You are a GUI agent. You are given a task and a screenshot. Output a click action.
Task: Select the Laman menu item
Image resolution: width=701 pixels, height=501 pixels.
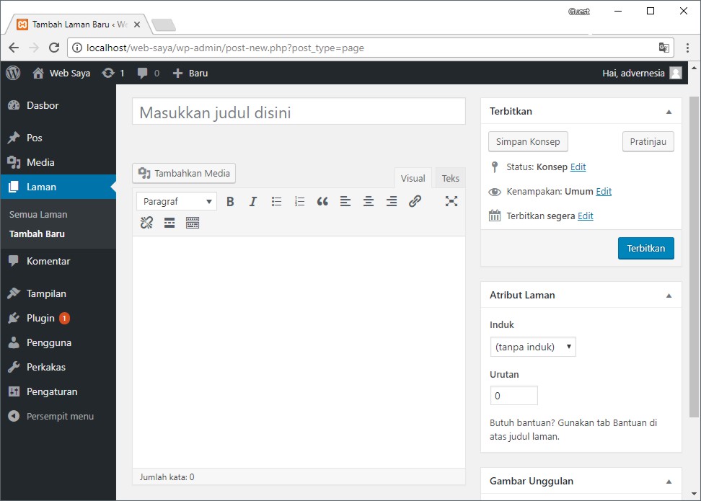click(58, 187)
